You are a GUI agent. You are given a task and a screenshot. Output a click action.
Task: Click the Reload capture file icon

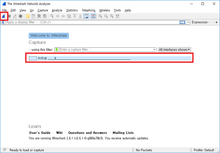[45, 16]
